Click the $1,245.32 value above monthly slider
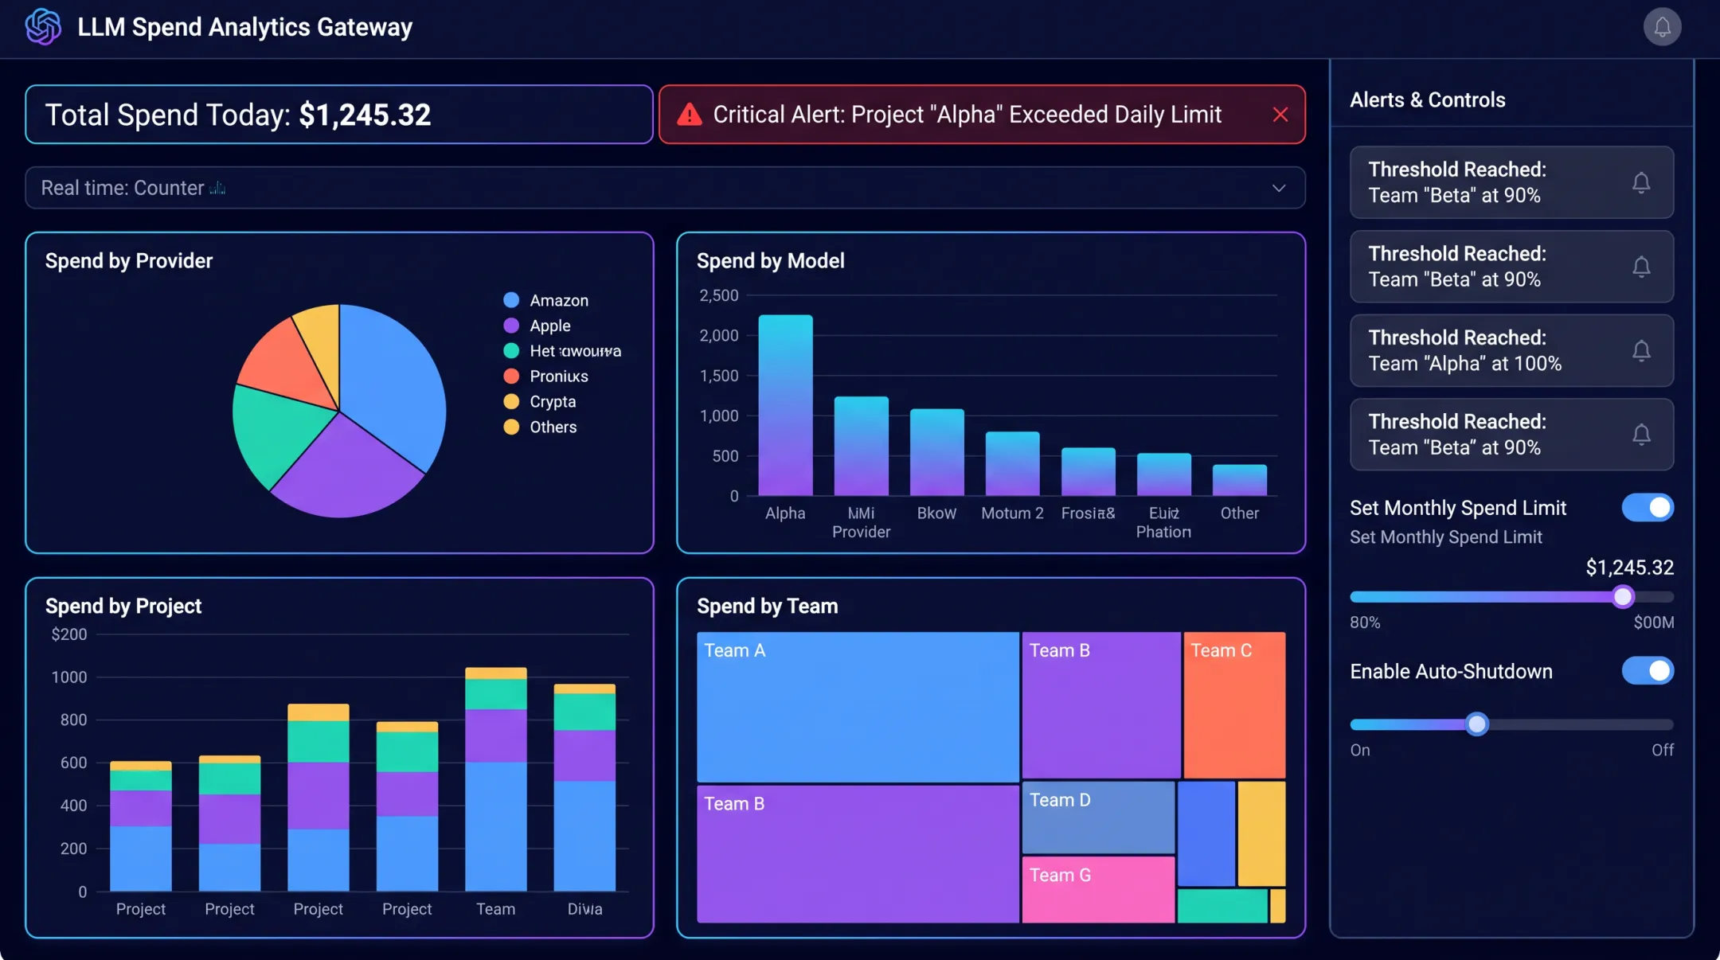Image resolution: width=1720 pixels, height=960 pixels. coord(1629,568)
